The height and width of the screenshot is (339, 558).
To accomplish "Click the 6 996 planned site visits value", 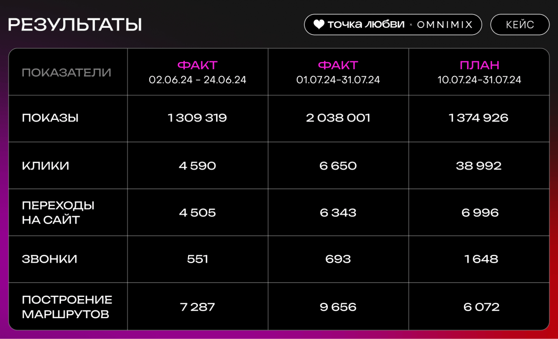I will [x=480, y=212].
